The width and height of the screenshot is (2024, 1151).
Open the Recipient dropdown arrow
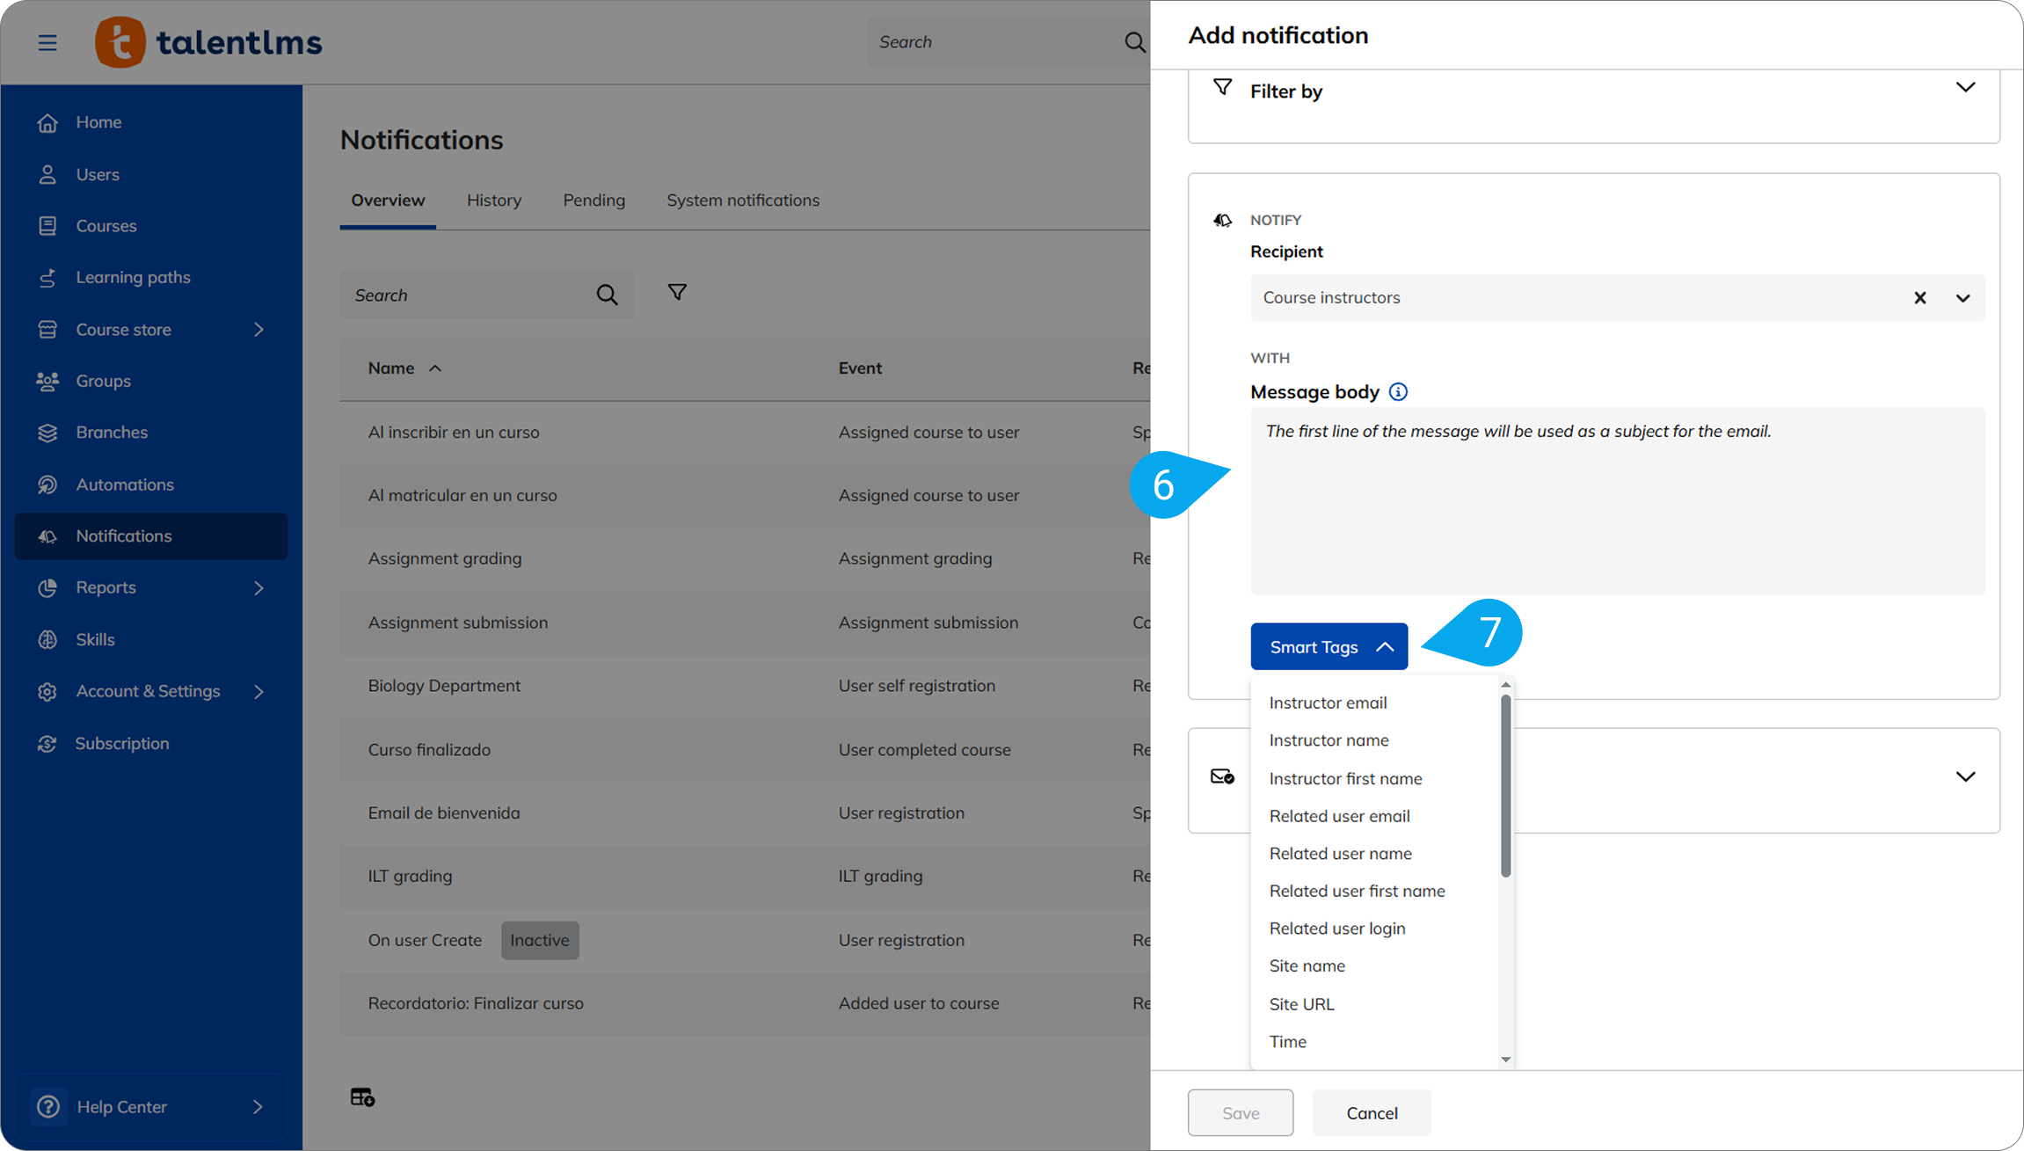1962,298
